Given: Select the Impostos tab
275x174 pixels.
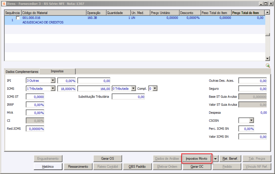Looking at the screenshot, I should point(57,71).
